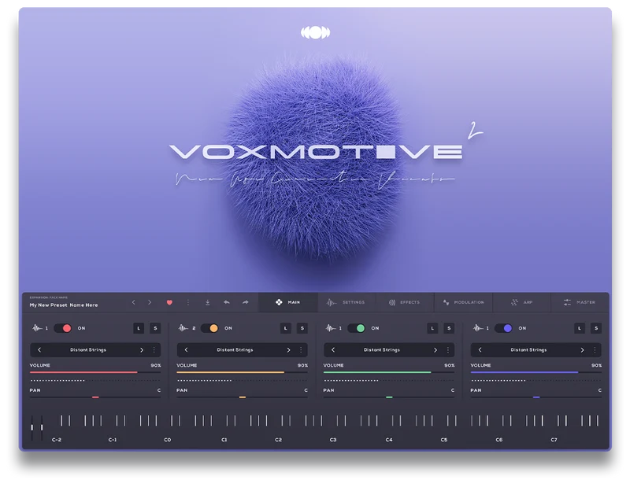Select previous sound on the blue layer
Screen dimensions: 630x480
480,350
